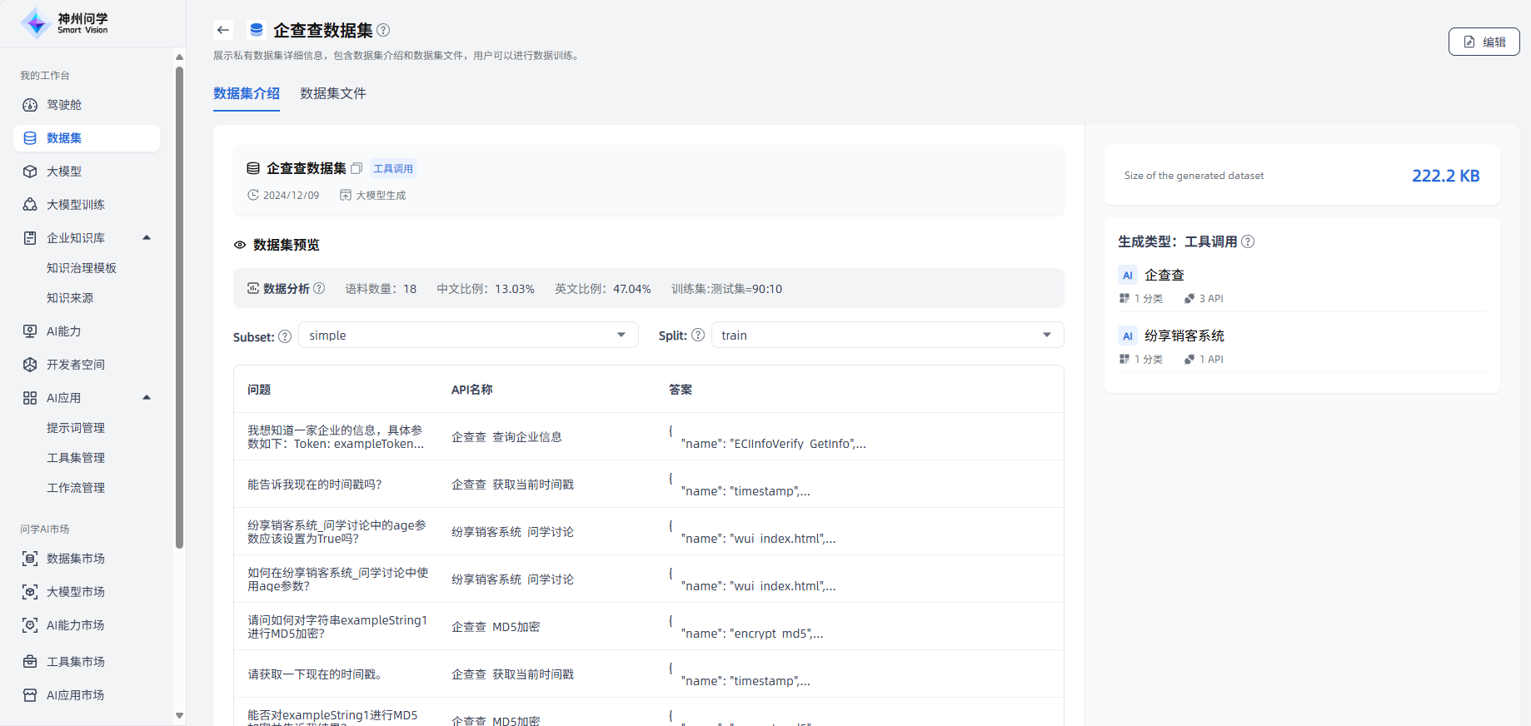1531x726 pixels.
Task: Click the Split help question icon
Action: coord(698,335)
